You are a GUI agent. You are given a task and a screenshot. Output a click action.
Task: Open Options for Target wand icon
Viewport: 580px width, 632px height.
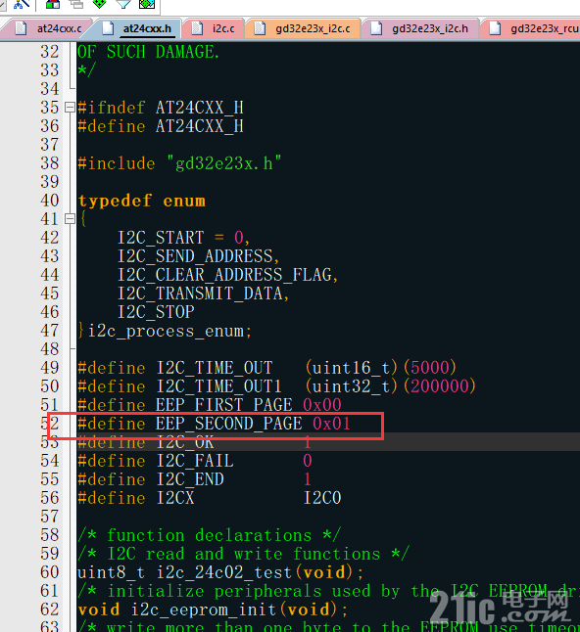(22, 4)
